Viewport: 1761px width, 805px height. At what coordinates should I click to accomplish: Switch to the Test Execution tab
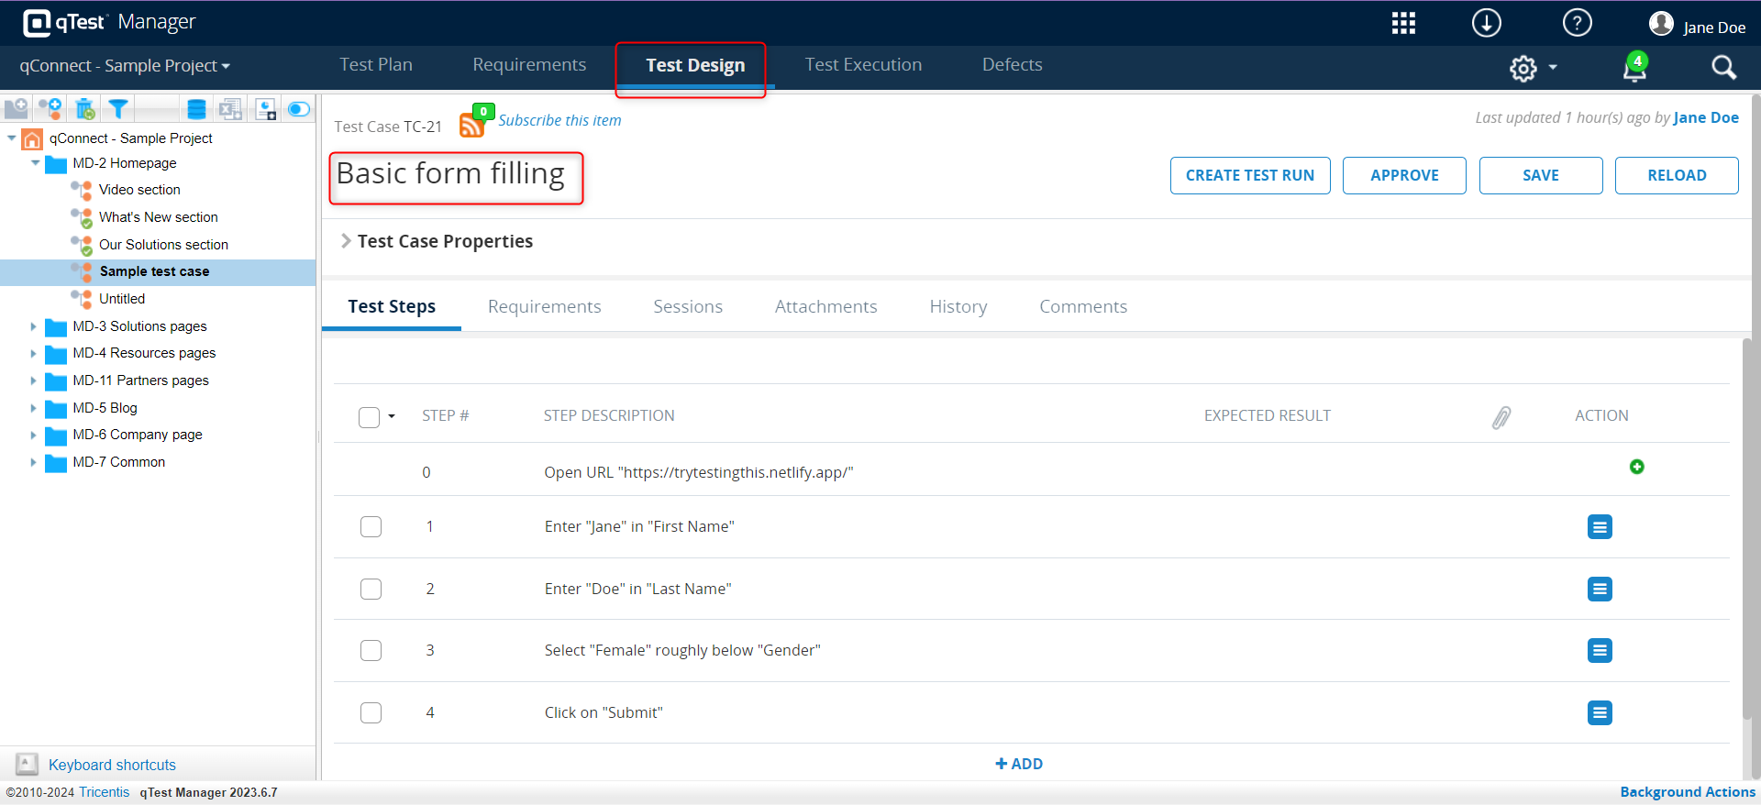(863, 65)
